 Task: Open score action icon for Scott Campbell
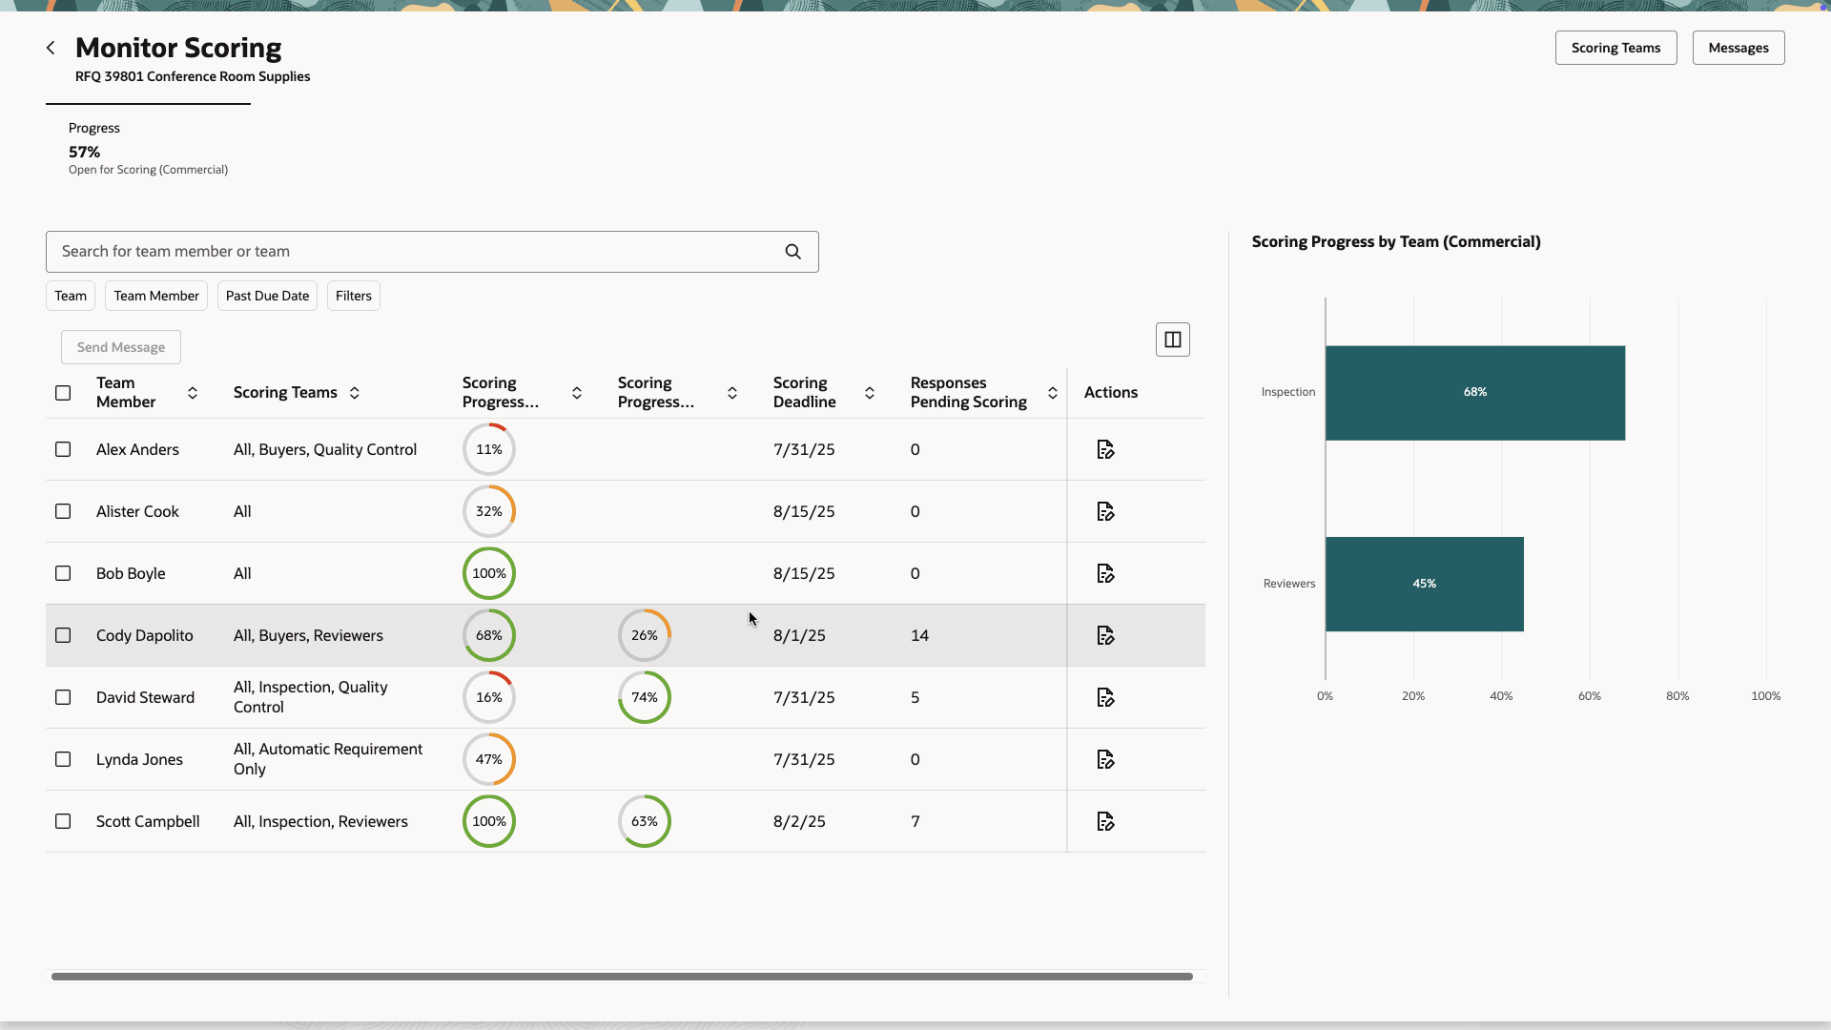(x=1105, y=821)
